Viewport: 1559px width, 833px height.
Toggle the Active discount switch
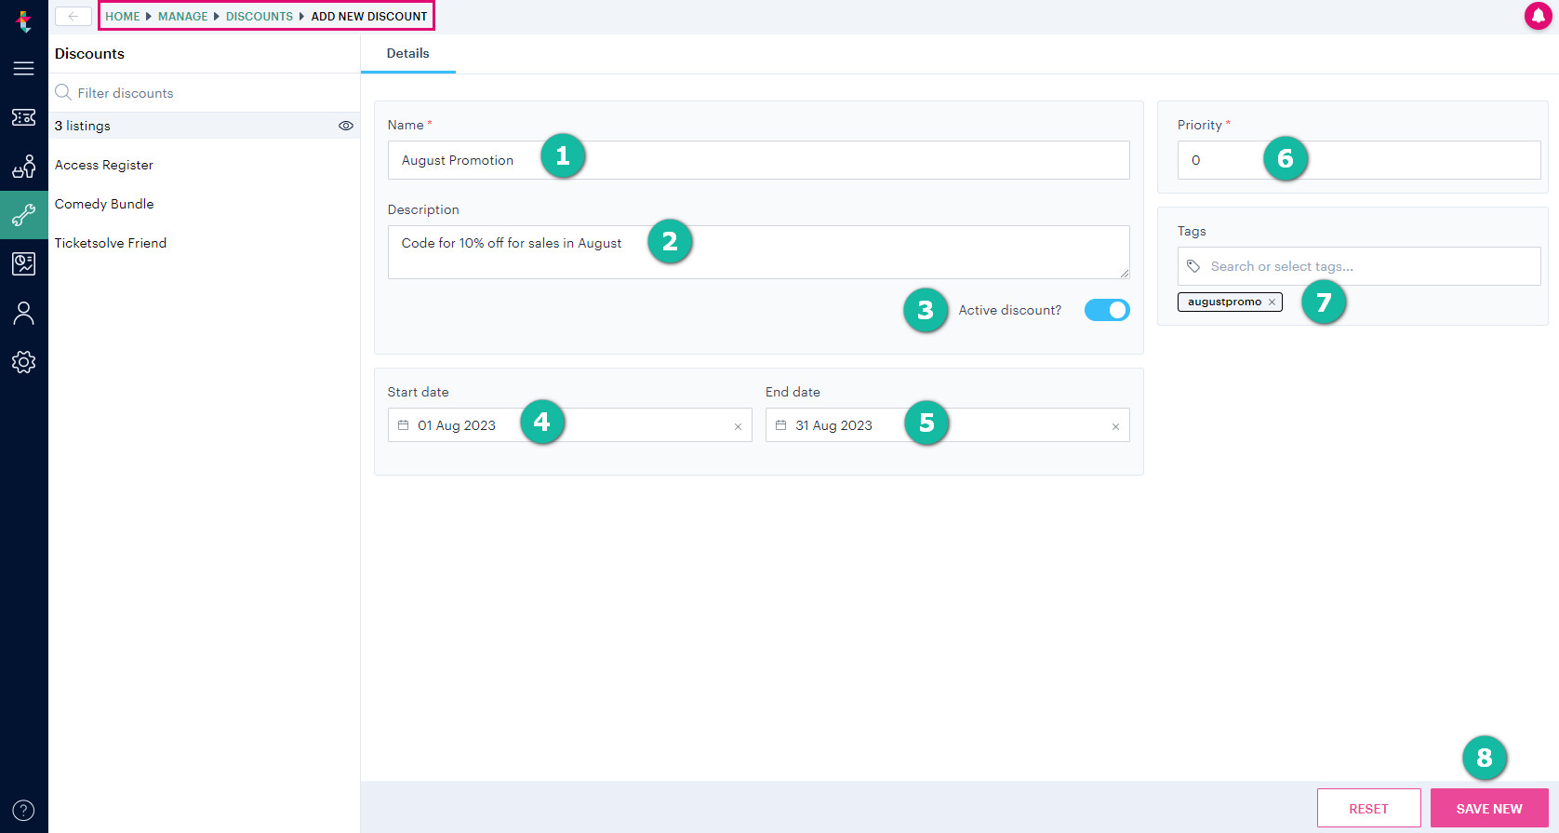[x=1106, y=310]
